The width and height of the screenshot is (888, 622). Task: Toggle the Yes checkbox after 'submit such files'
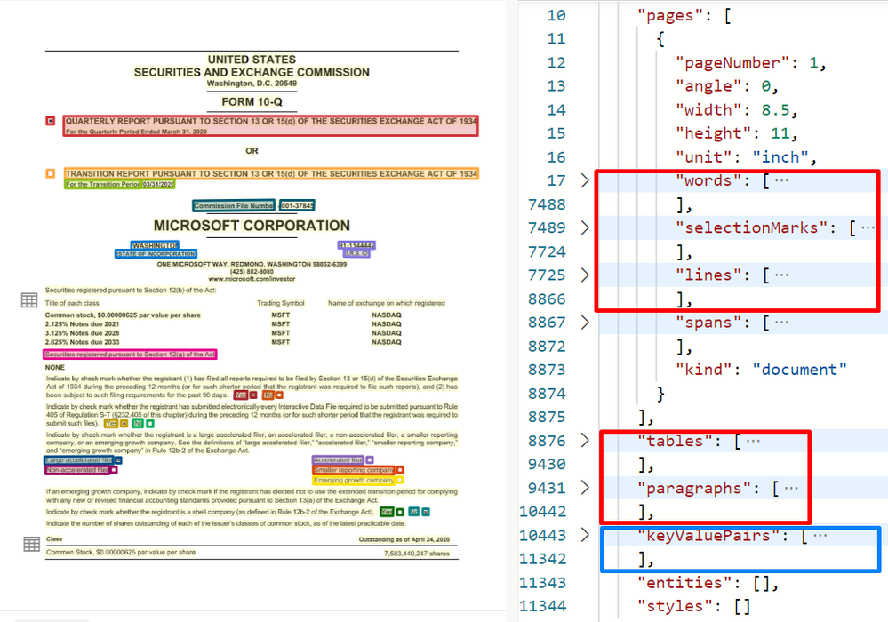coord(124,423)
